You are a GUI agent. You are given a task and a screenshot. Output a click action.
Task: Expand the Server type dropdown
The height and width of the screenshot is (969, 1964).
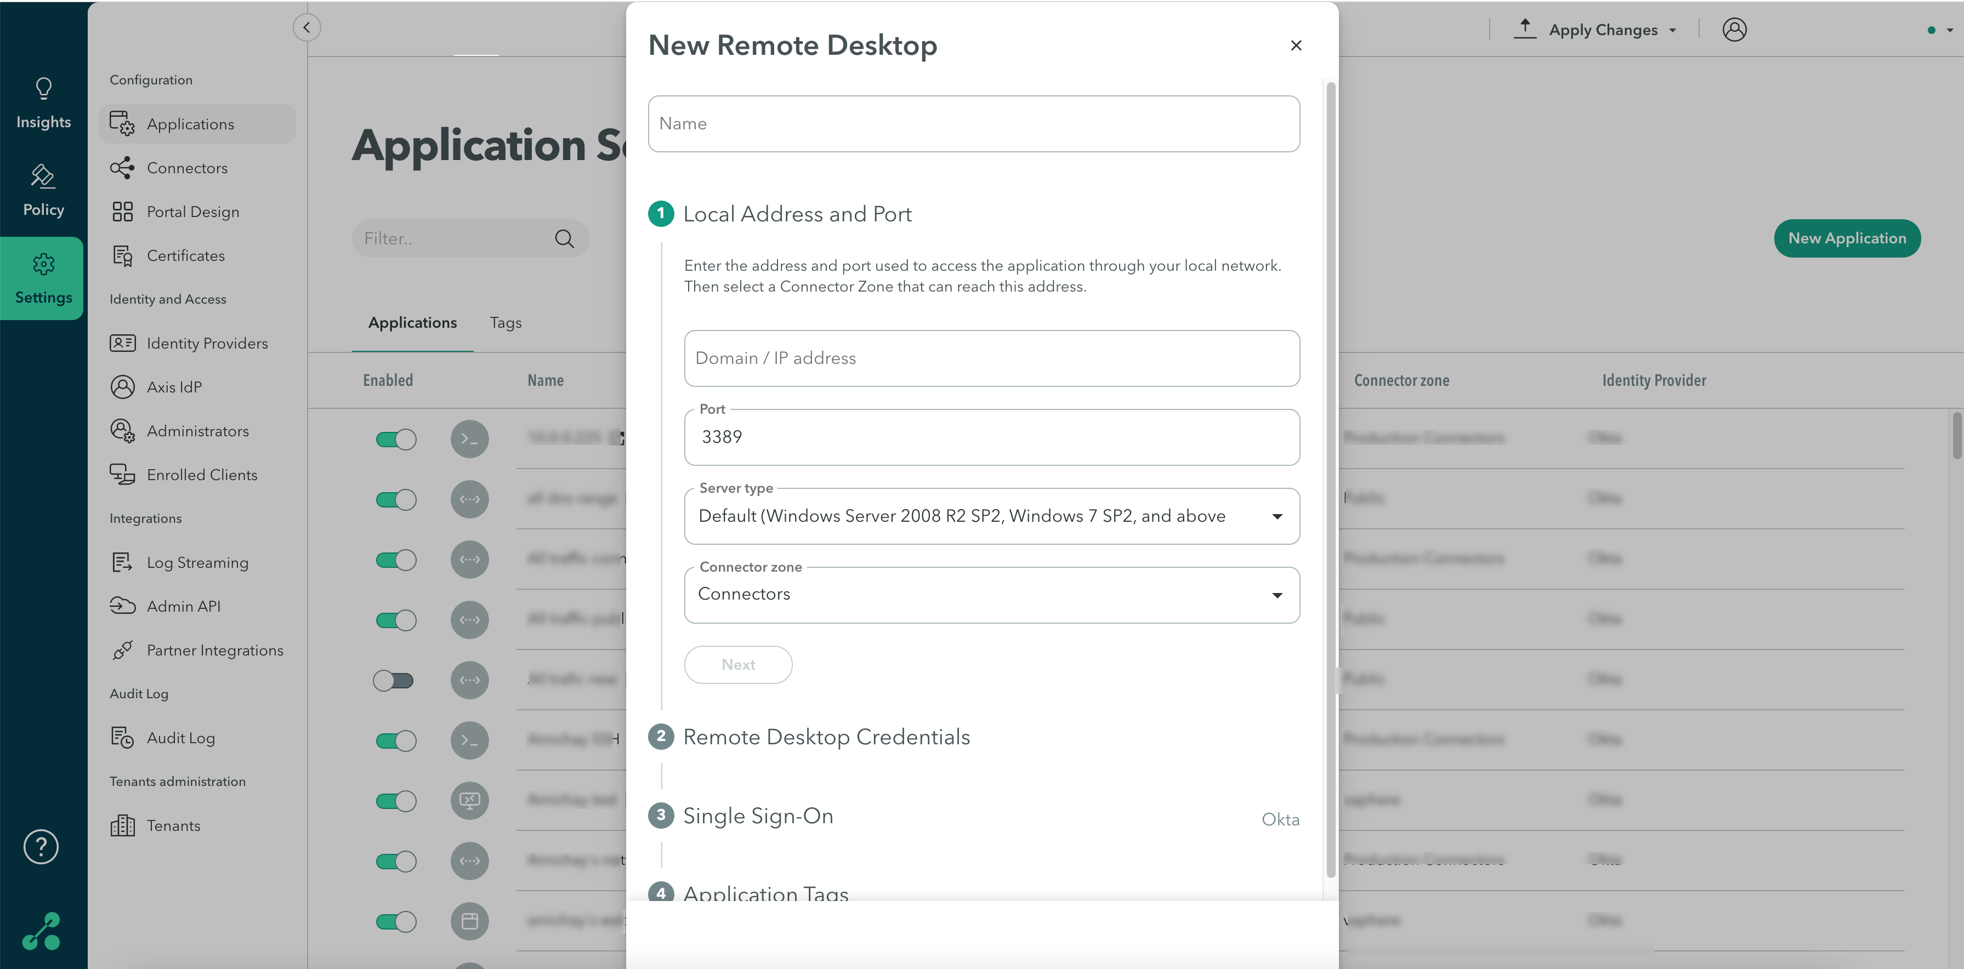pyautogui.click(x=1277, y=517)
